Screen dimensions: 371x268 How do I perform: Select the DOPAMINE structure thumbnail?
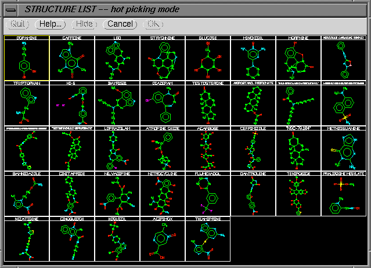click(x=26, y=60)
